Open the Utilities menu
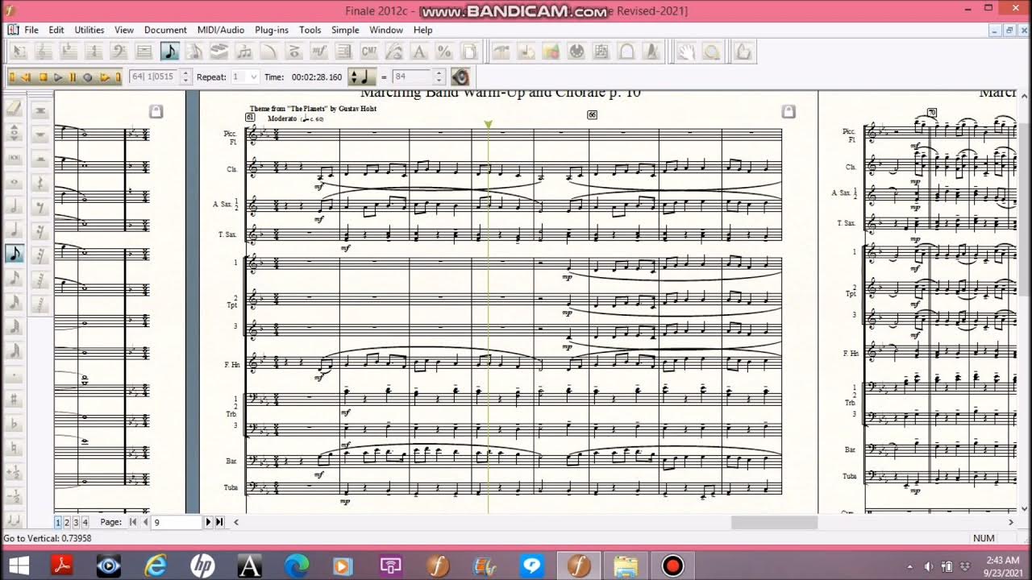This screenshot has height=580, width=1032. point(89,30)
